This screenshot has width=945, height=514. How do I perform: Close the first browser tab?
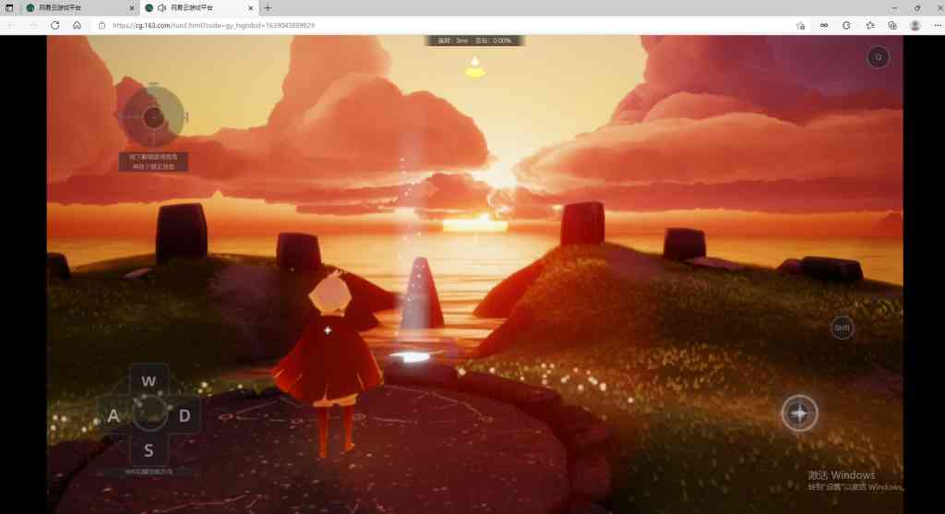coord(132,7)
